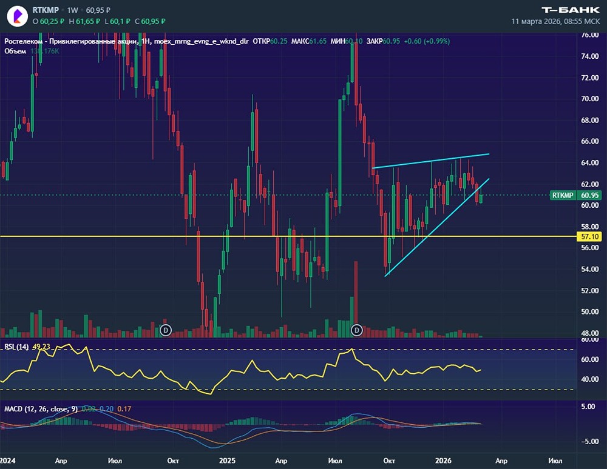Click the H 61,65 ₽ high value

click(x=84, y=21)
